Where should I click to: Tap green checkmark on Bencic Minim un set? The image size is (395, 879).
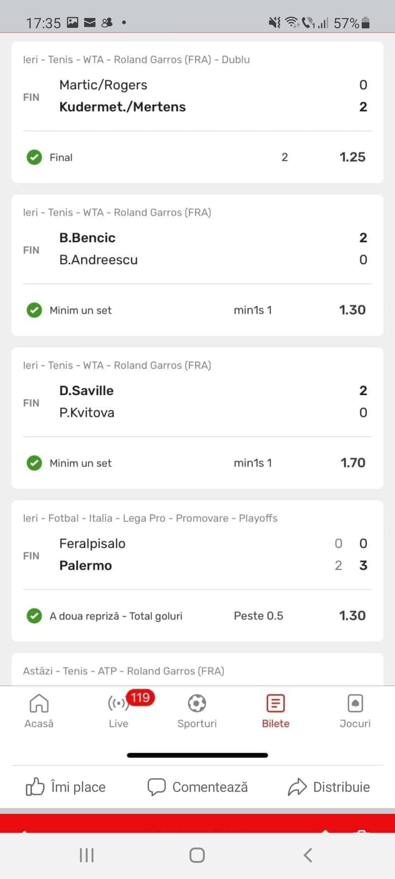click(34, 310)
